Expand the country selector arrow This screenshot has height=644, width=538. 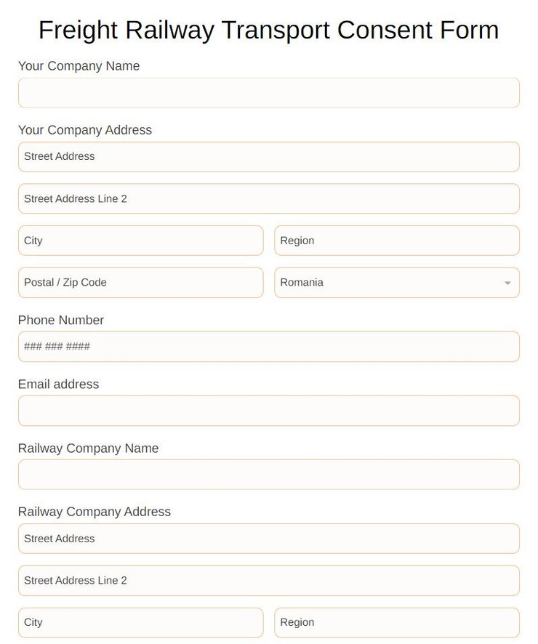click(x=507, y=283)
